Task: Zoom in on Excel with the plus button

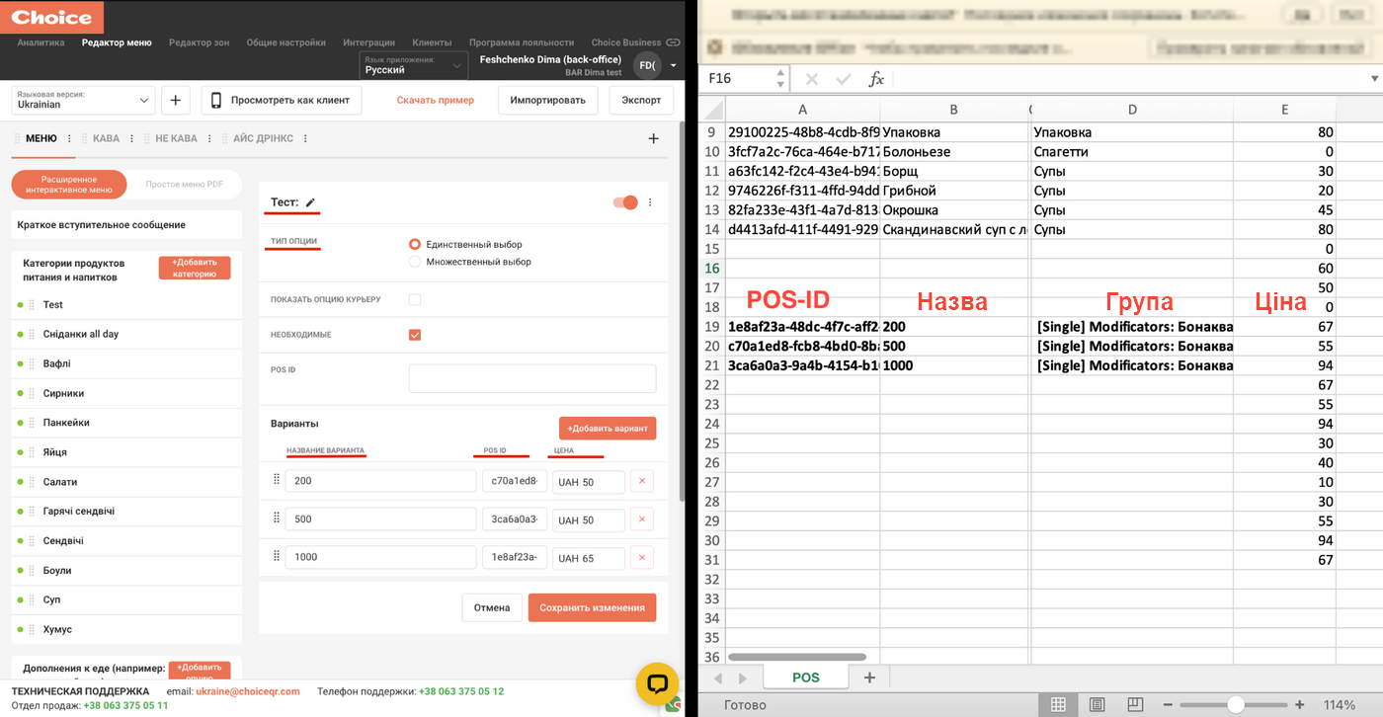Action: pos(1300,705)
